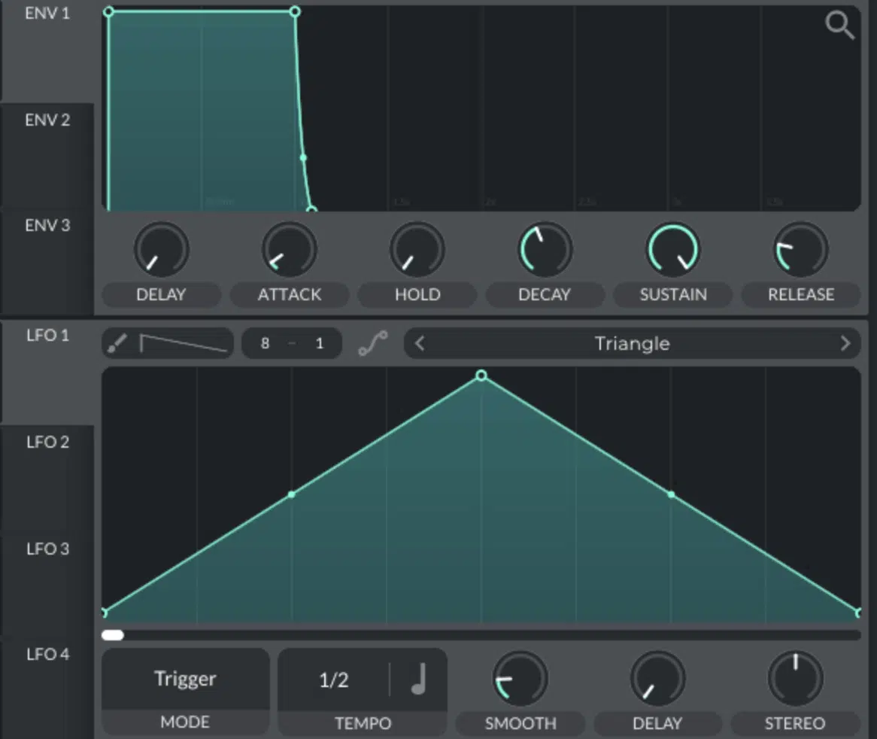Select the peak point of the triangle LFO
The height and width of the screenshot is (739, 877).
(481, 376)
